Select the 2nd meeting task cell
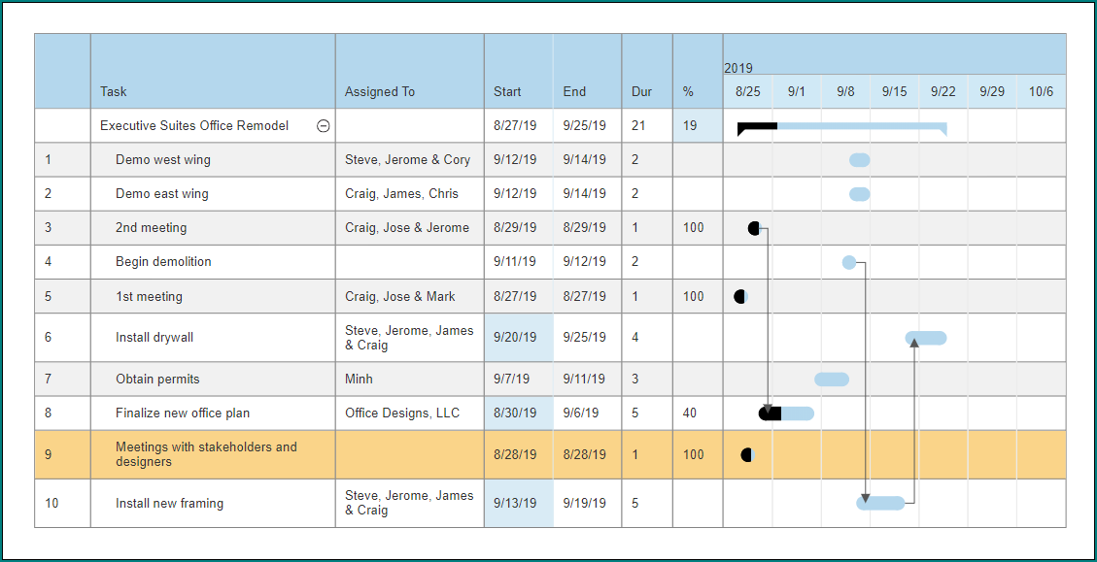Image resolution: width=1097 pixels, height=562 pixels. click(213, 228)
